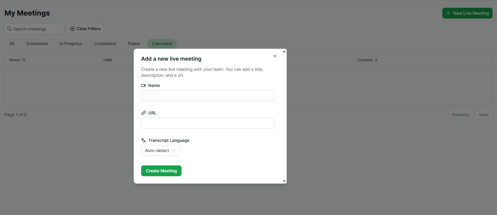Viewport: 497px width, 215px height.
Task: Click the Created column down arrow
Action: 376,60
